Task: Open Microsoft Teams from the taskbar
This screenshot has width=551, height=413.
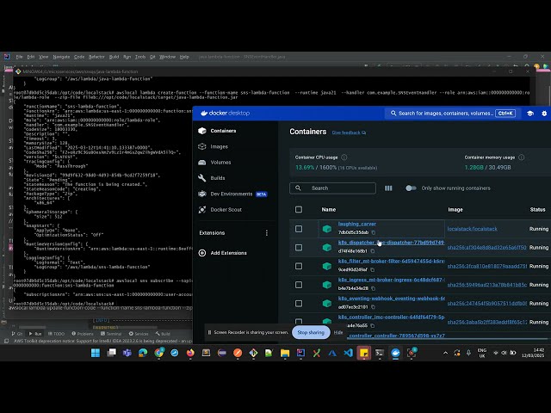Action: click(127, 353)
